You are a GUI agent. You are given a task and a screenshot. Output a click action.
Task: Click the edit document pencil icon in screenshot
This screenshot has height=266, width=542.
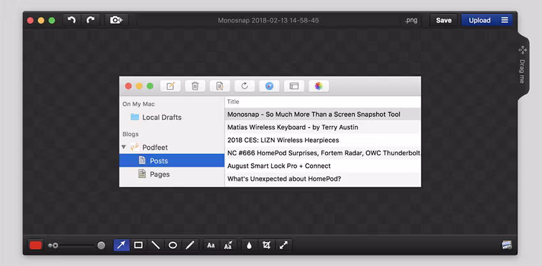point(220,87)
